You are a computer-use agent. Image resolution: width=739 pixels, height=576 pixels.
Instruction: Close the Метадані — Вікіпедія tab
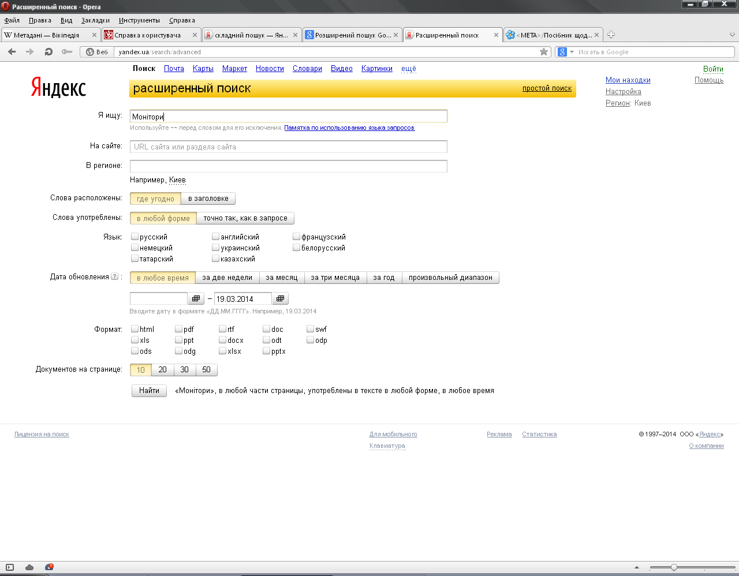tap(95, 35)
